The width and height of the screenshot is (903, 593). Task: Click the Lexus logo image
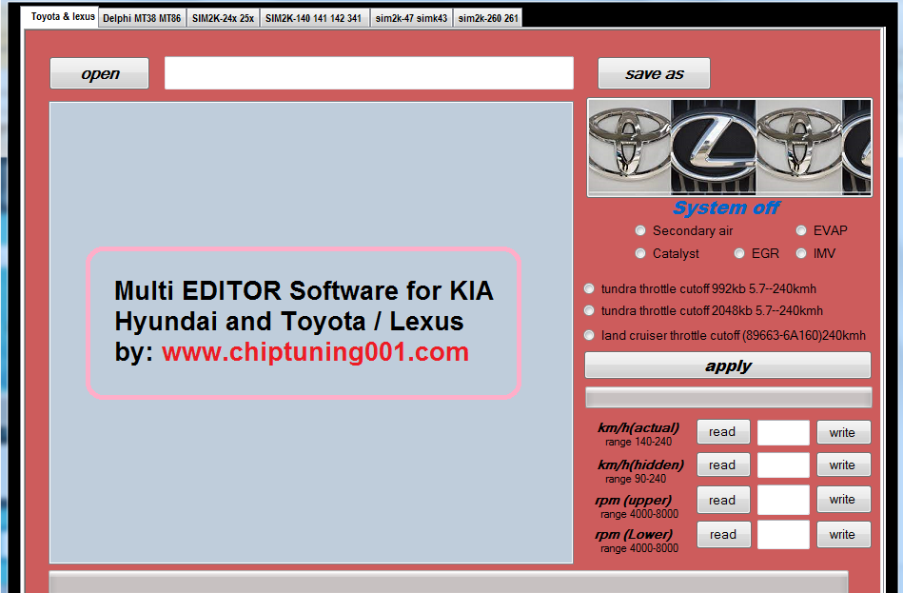coord(714,148)
